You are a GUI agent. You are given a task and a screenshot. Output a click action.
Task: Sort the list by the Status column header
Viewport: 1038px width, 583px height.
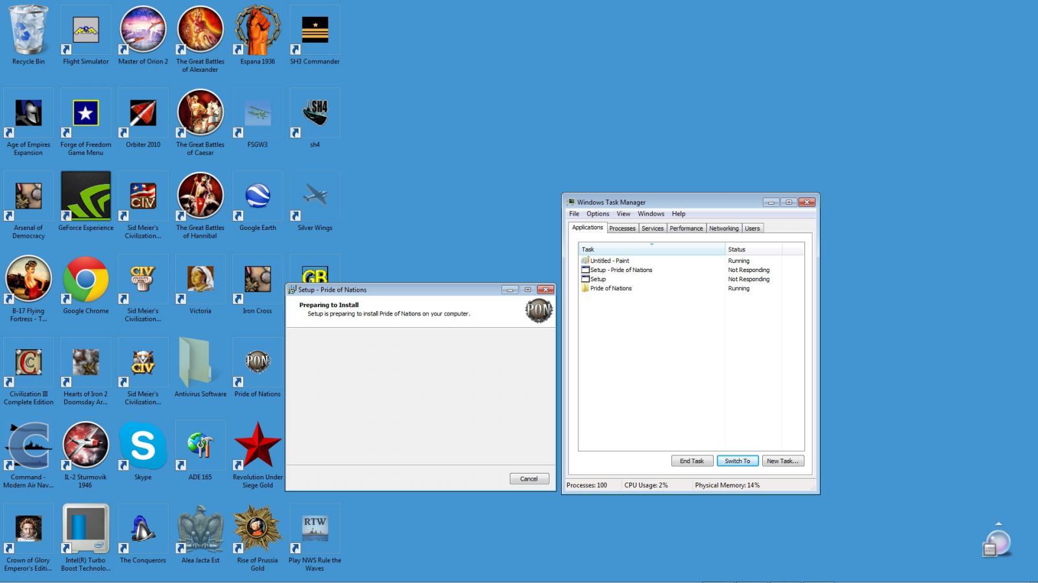click(x=753, y=249)
